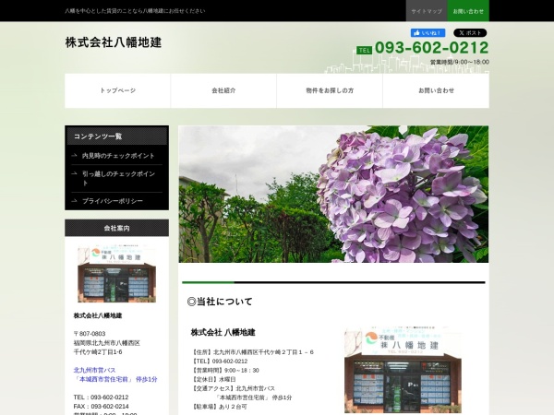
Task: Click the 千代ケ崎2丁目1-6 sidebar address line
Action: point(98,352)
